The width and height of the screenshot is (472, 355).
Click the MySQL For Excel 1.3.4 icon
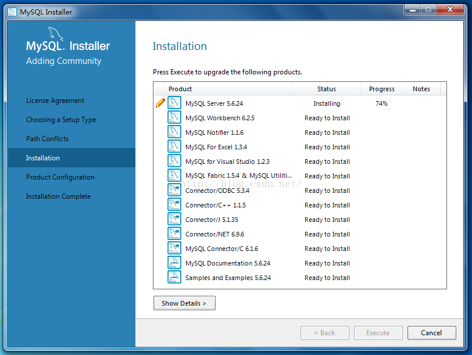click(x=174, y=147)
